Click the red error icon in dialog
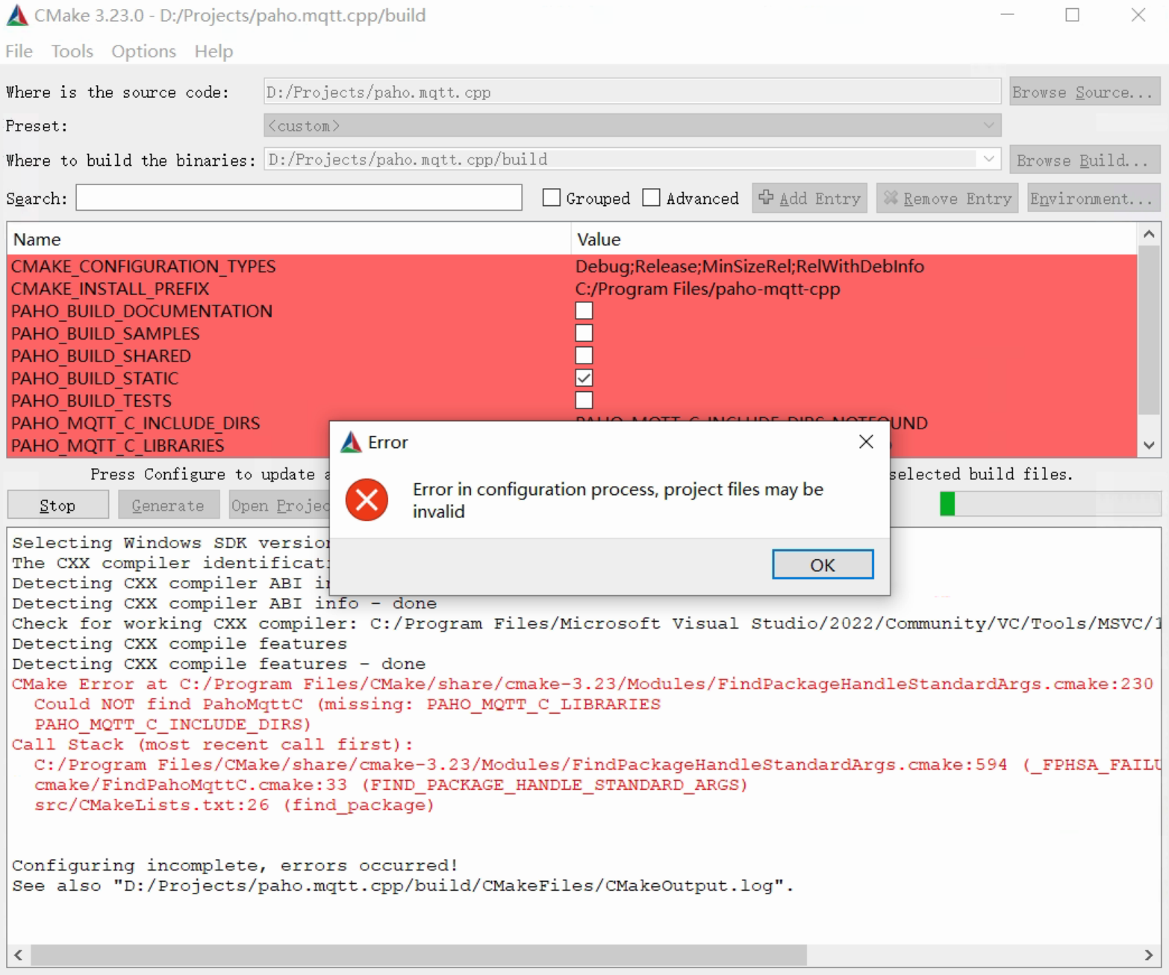This screenshot has height=975, width=1169. 367,499
